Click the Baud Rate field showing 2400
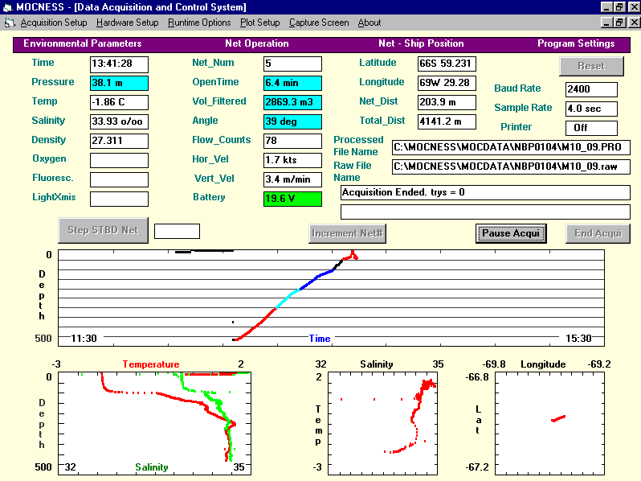This screenshot has width=641, height=481. (x=591, y=89)
